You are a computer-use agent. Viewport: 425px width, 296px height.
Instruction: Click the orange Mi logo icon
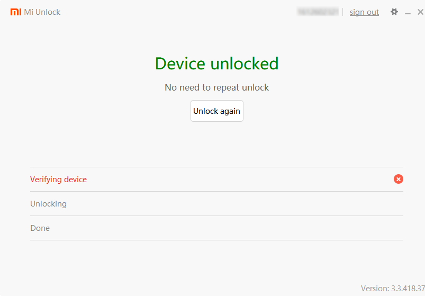(x=16, y=12)
